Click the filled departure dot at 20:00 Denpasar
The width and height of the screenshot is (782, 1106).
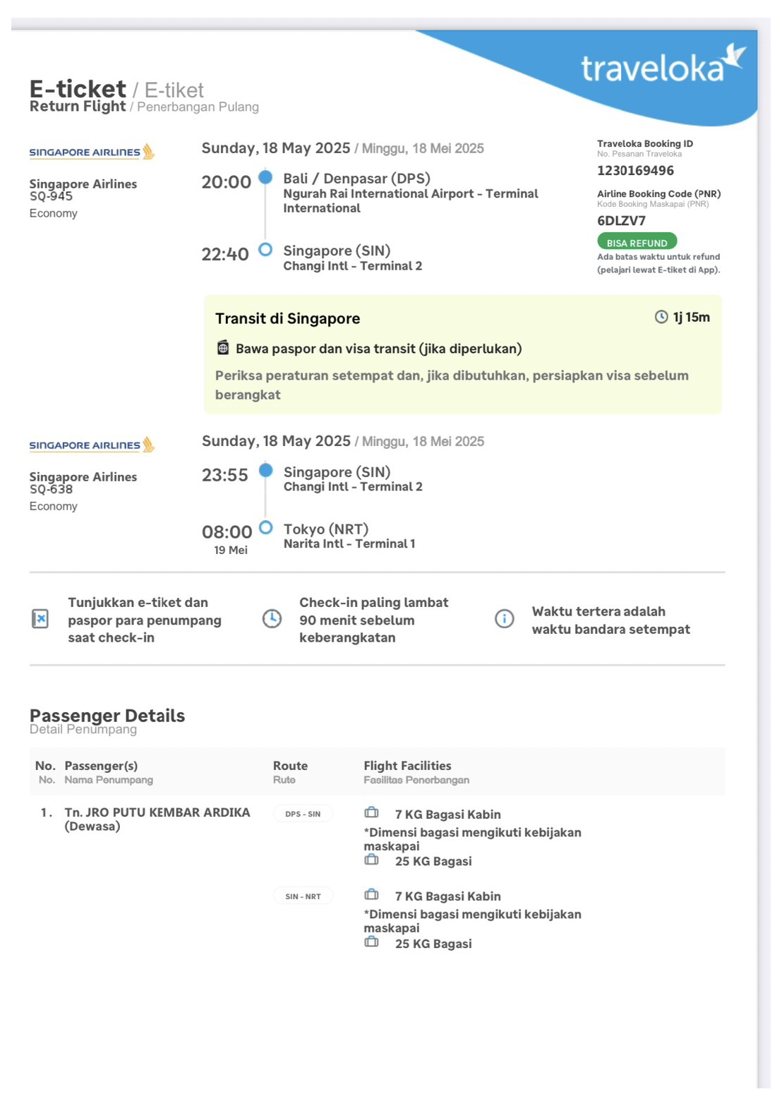(x=265, y=177)
